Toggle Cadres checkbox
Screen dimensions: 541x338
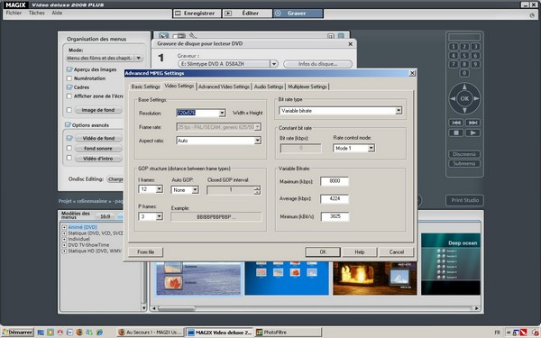pyautogui.click(x=69, y=87)
